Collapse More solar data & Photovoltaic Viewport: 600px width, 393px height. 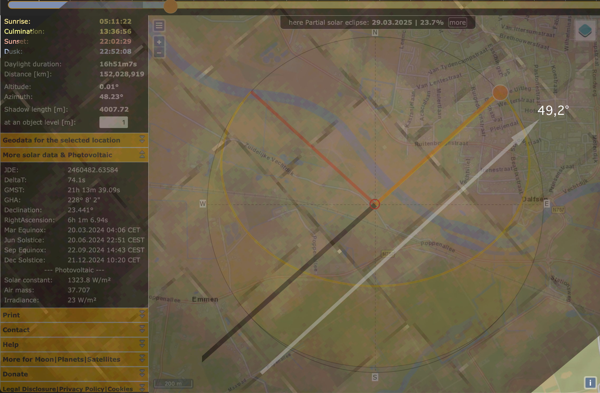(74, 155)
